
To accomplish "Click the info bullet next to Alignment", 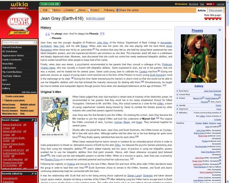I will 177,109.
